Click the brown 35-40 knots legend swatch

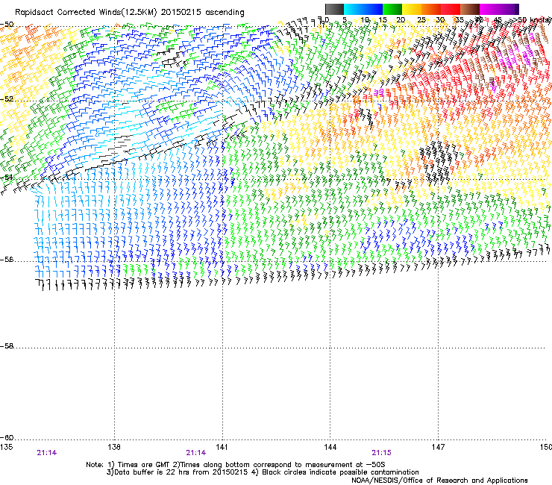point(470,9)
